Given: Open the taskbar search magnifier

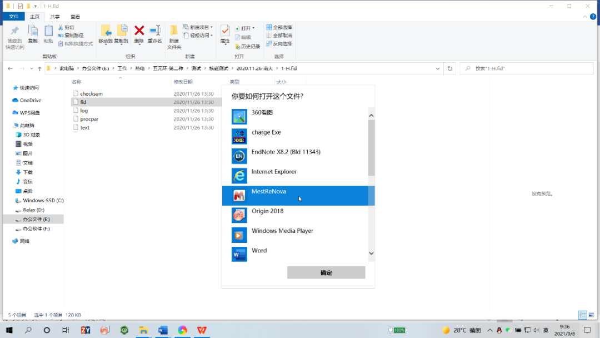Looking at the screenshot, I should click(28, 330).
